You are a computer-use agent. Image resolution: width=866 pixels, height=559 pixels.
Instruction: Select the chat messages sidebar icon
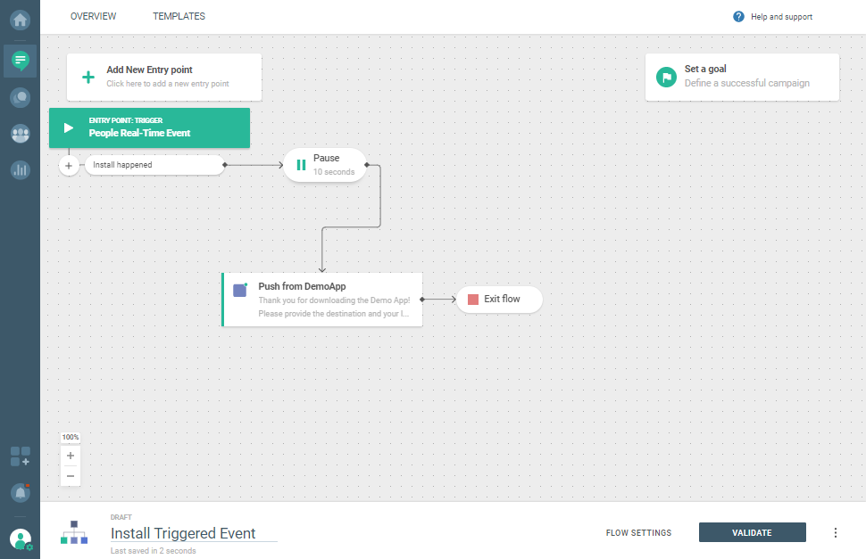point(20,61)
